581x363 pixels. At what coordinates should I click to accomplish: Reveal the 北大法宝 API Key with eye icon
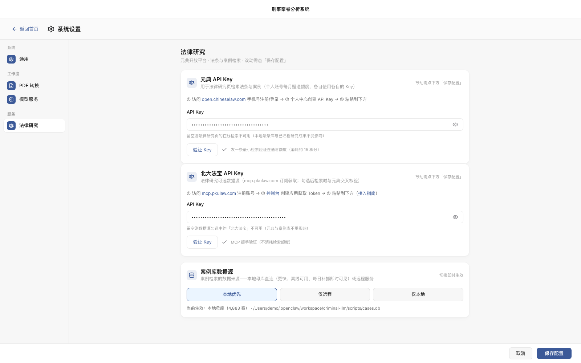tap(455, 217)
